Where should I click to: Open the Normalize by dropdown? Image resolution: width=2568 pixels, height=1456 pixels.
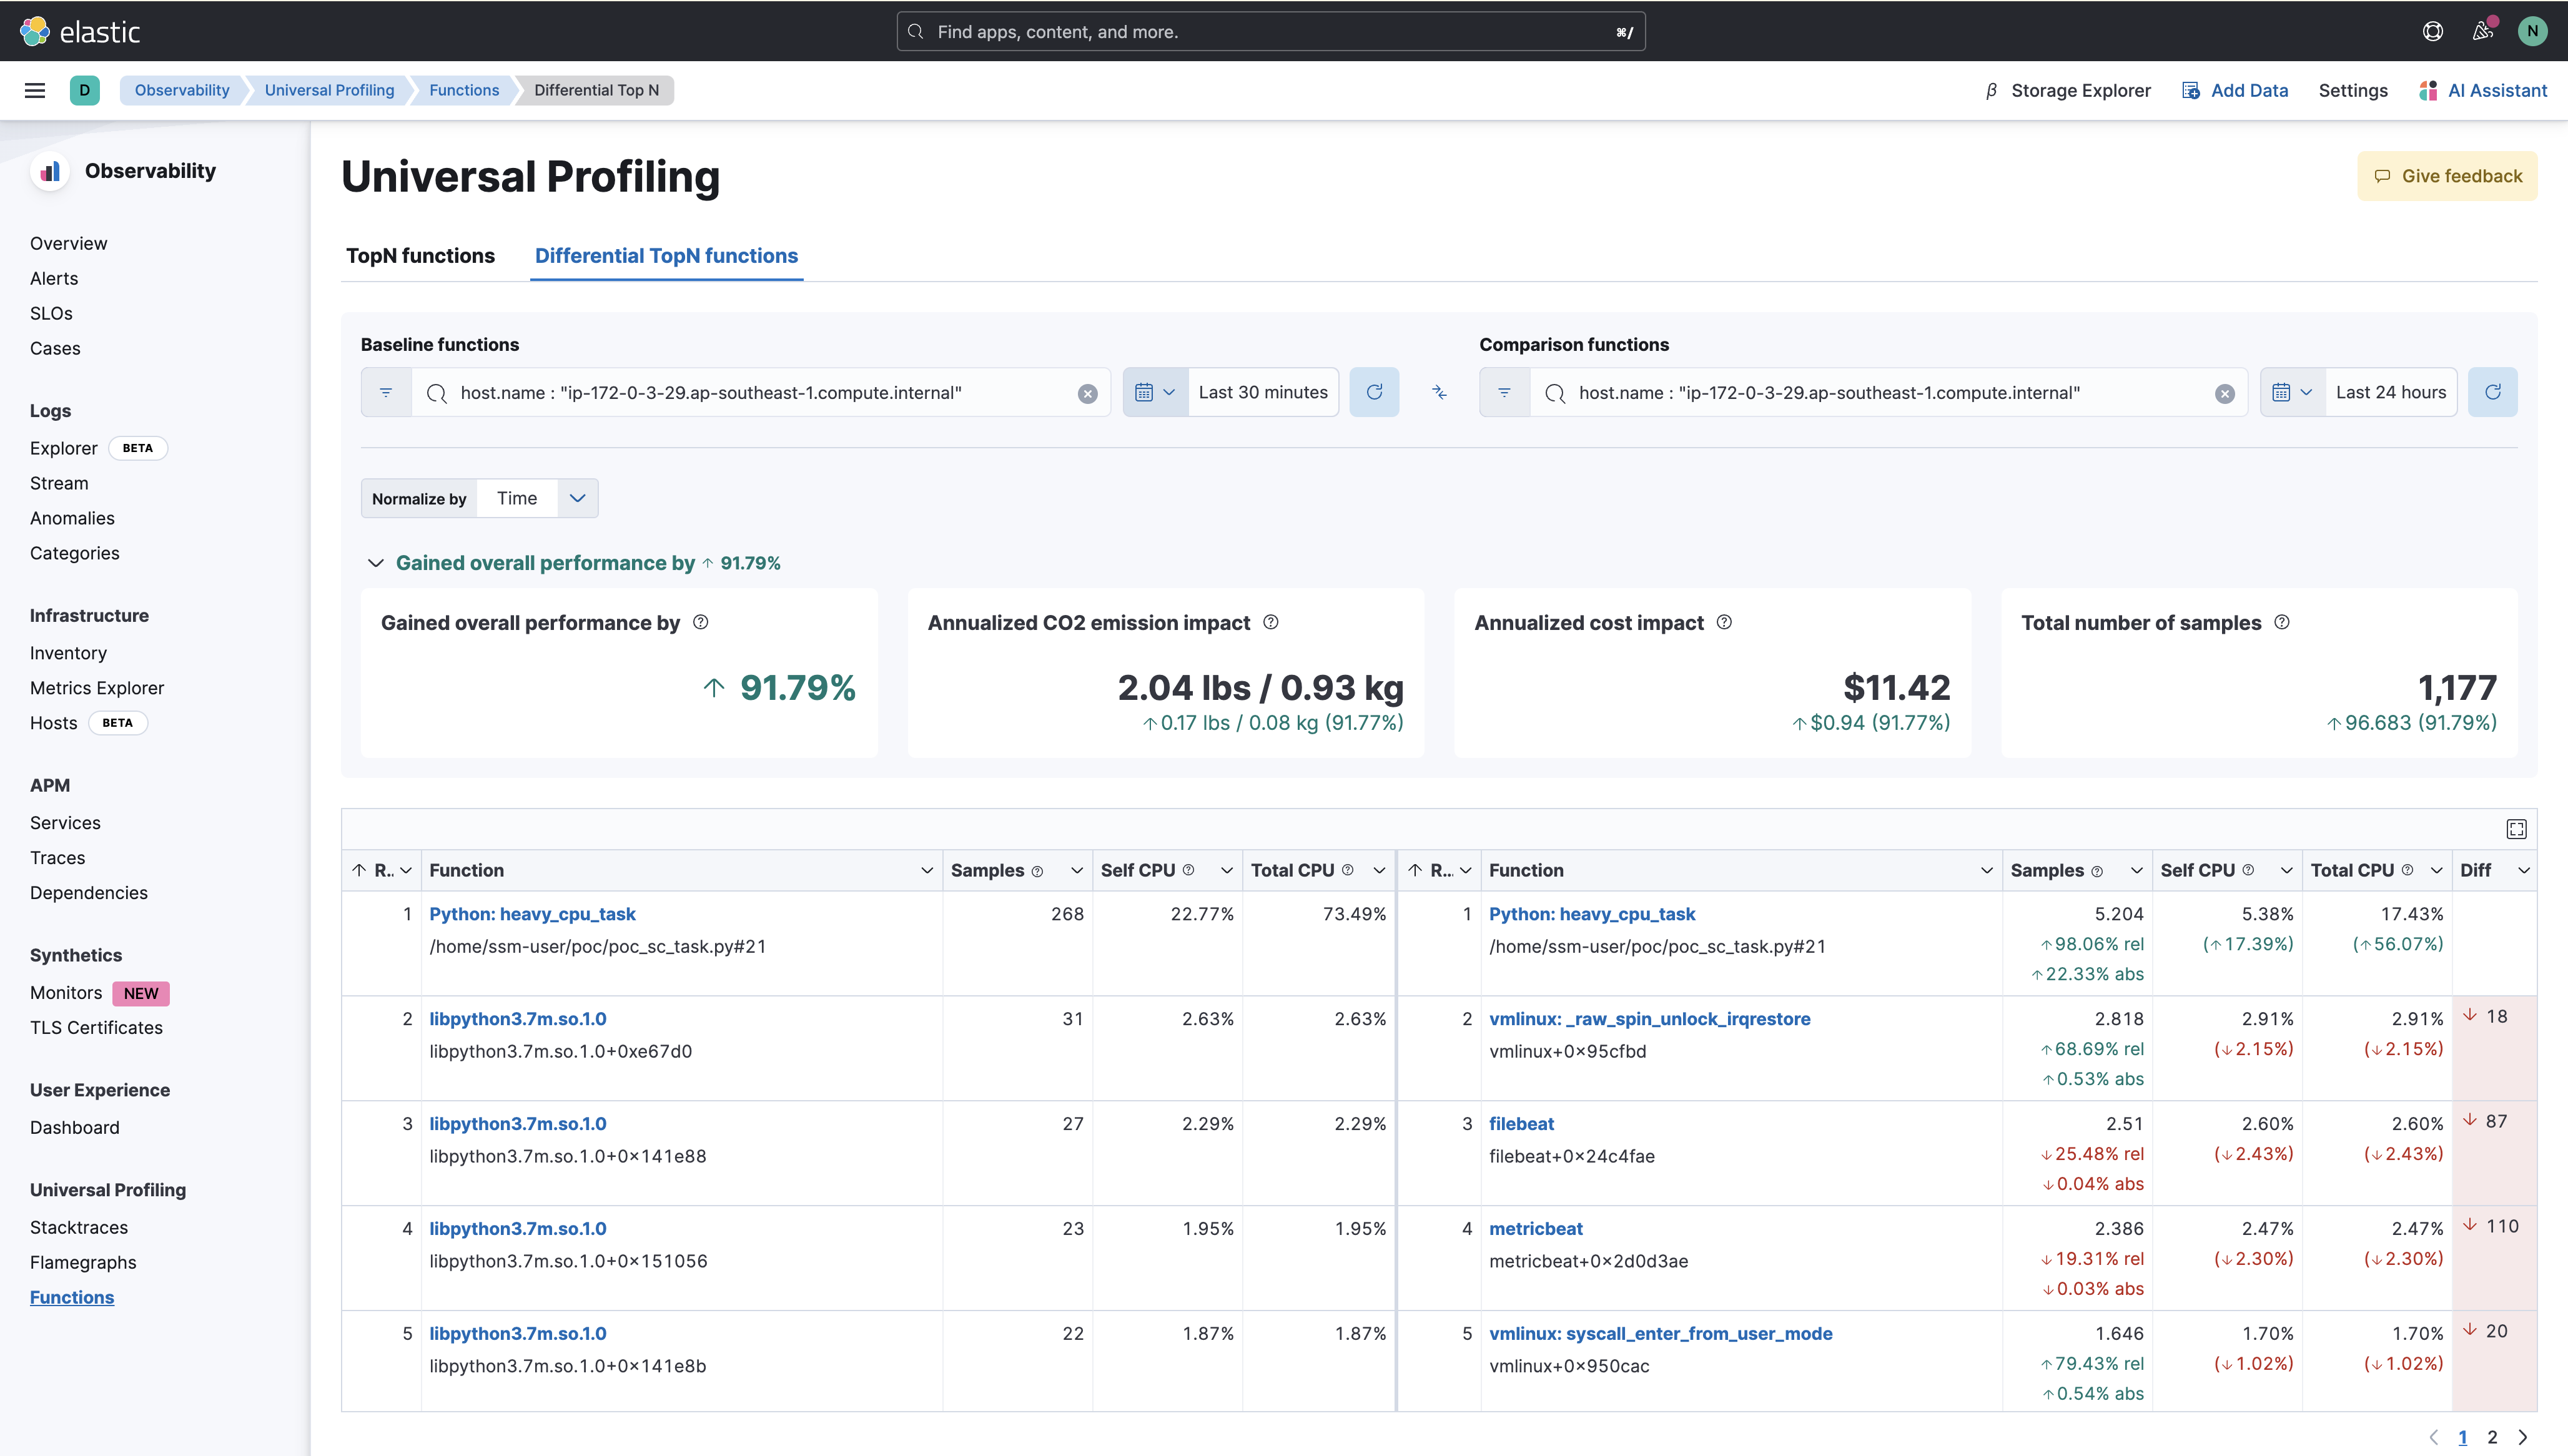click(x=577, y=497)
